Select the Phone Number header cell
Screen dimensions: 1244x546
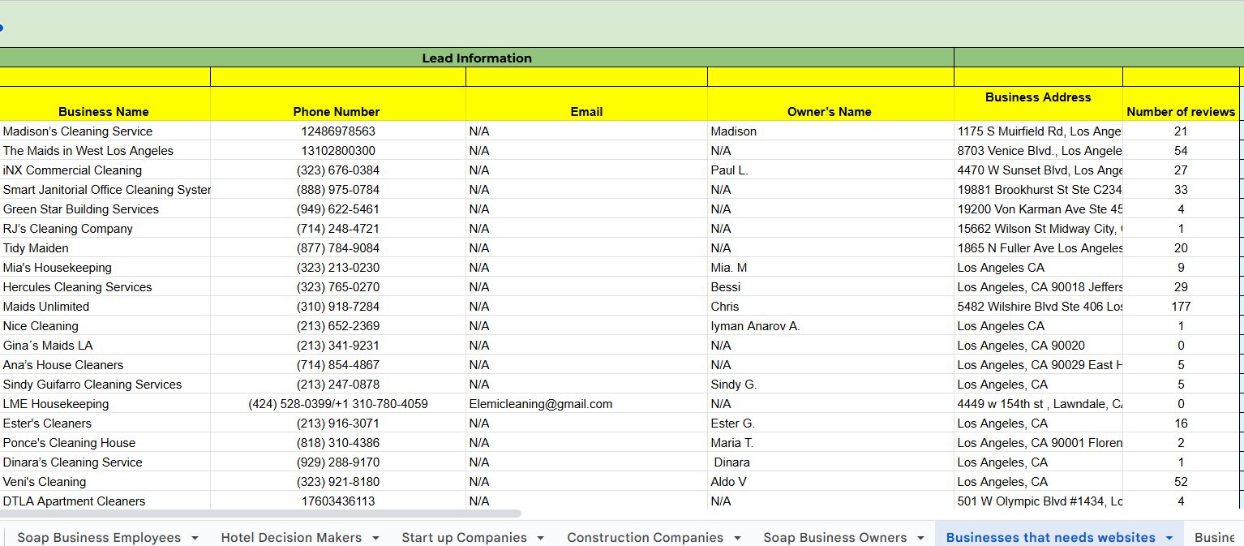[337, 111]
